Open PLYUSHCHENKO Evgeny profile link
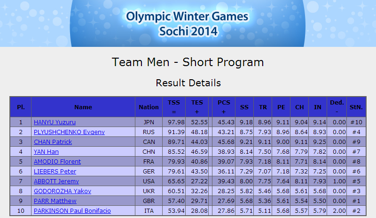This screenshot has height=218, width=376. pos(69,132)
